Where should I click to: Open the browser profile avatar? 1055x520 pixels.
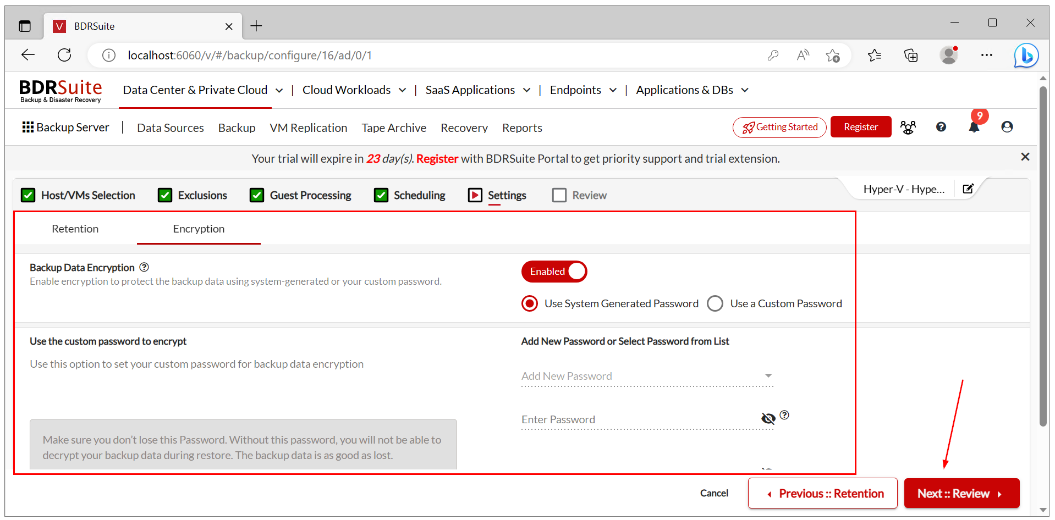pos(949,55)
